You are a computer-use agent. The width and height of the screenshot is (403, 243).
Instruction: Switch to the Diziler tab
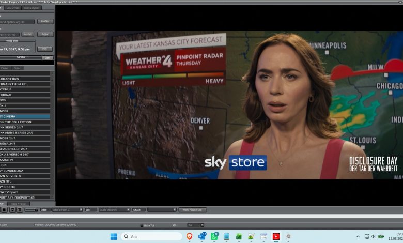(x=17, y=68)
